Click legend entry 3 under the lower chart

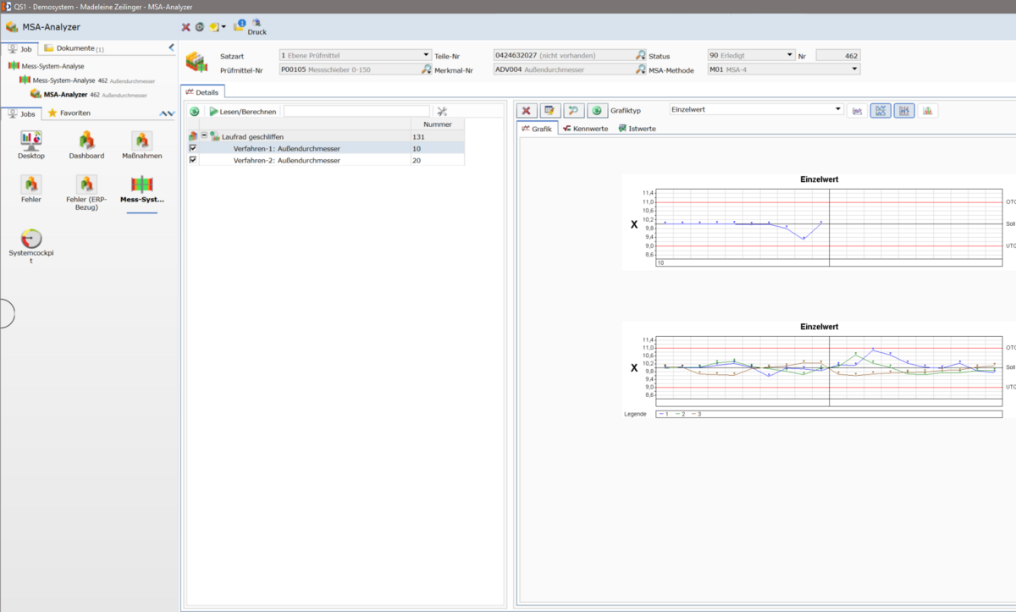(695, 414)
